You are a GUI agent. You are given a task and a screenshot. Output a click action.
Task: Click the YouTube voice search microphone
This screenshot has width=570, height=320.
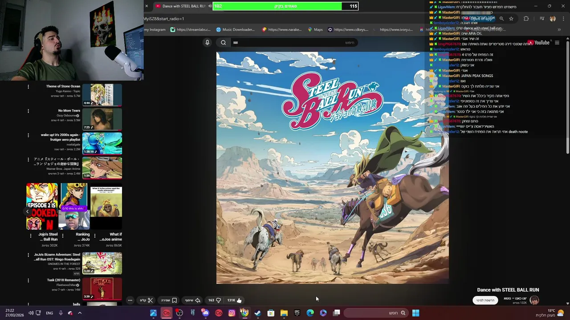click(207, 43)
